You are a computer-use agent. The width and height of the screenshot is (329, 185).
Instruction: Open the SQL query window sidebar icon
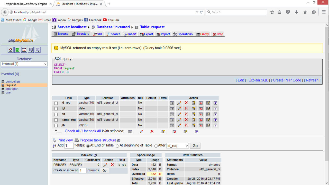[24, 50]
